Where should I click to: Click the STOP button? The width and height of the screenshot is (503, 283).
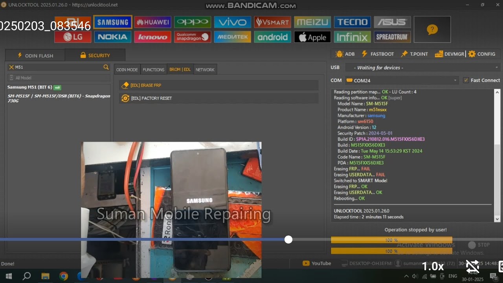[x=479, y=245]
